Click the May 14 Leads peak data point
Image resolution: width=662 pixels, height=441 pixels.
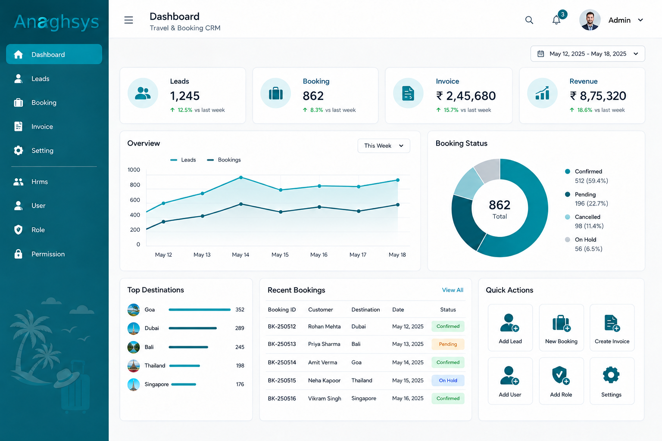click(241, 177)
